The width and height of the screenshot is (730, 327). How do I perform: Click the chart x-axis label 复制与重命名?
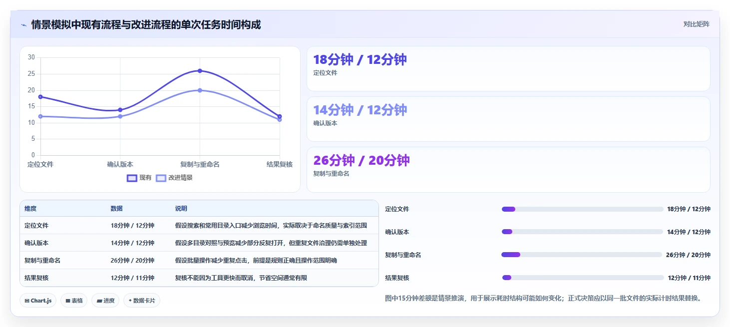pos(200,164)
